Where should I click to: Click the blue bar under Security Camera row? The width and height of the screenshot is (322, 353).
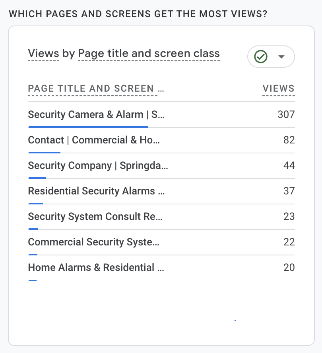[88, 127]
